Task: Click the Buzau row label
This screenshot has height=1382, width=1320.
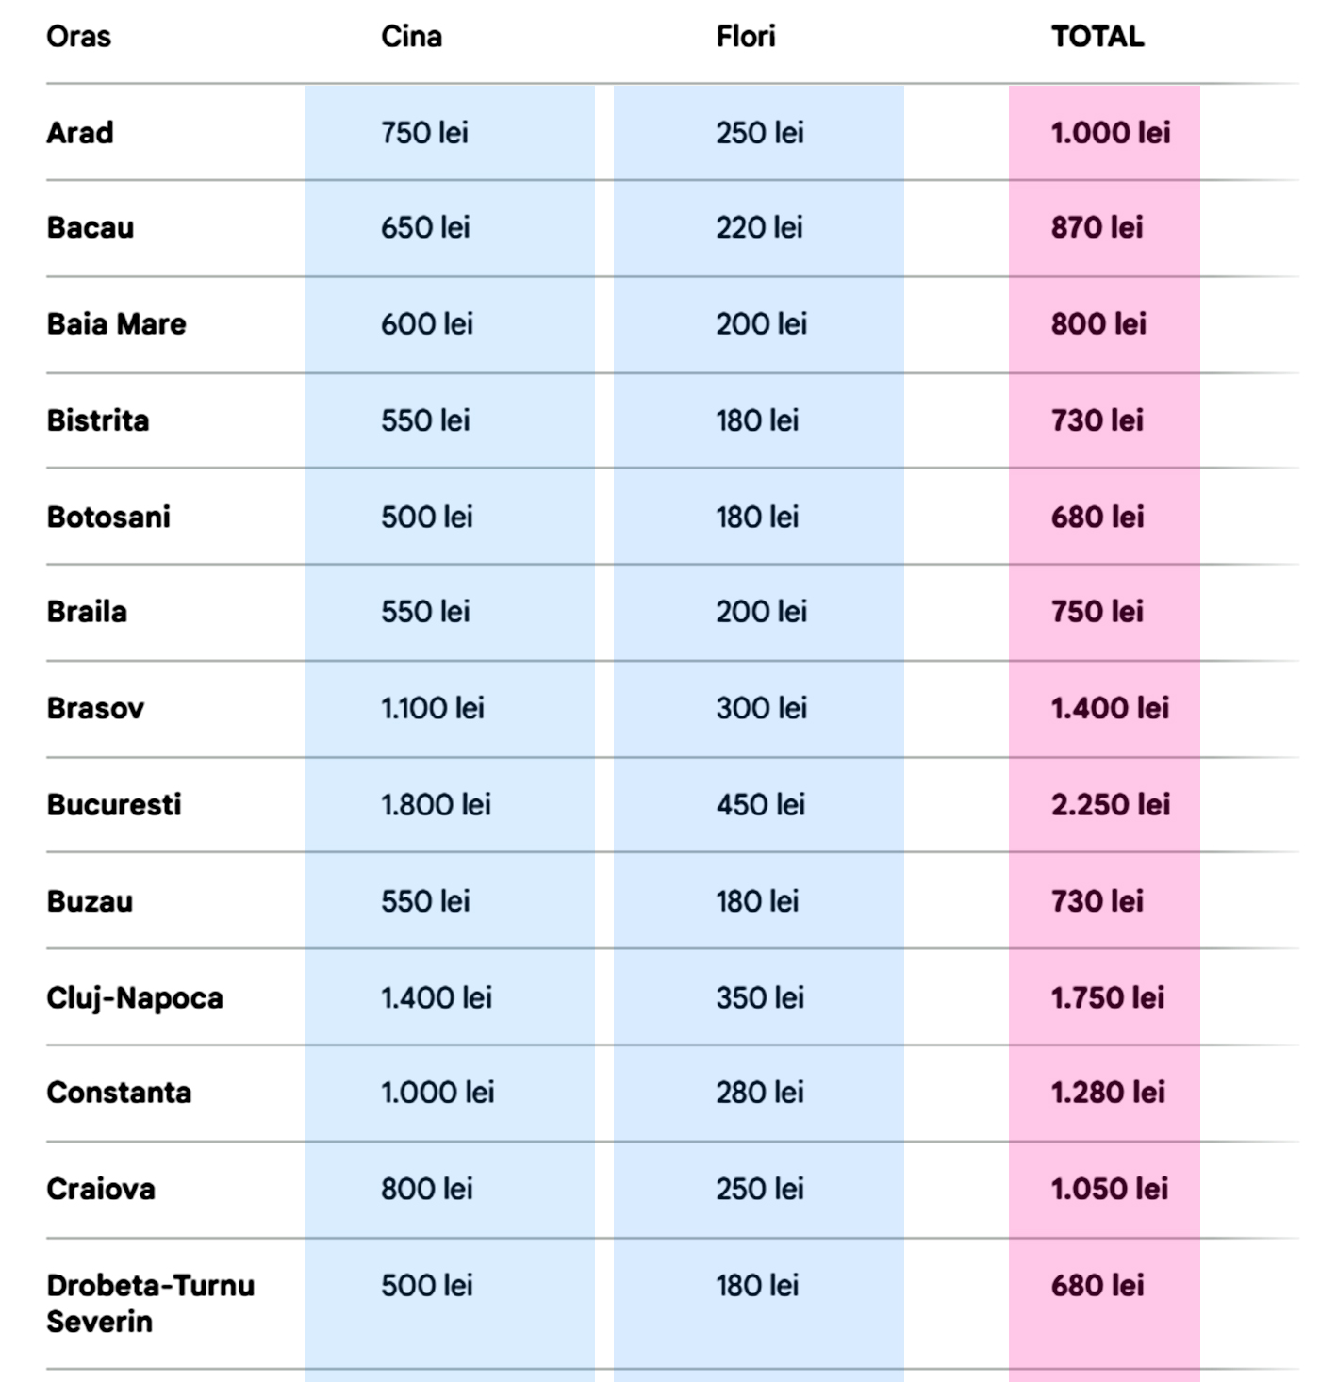Action: click(90, 901)
